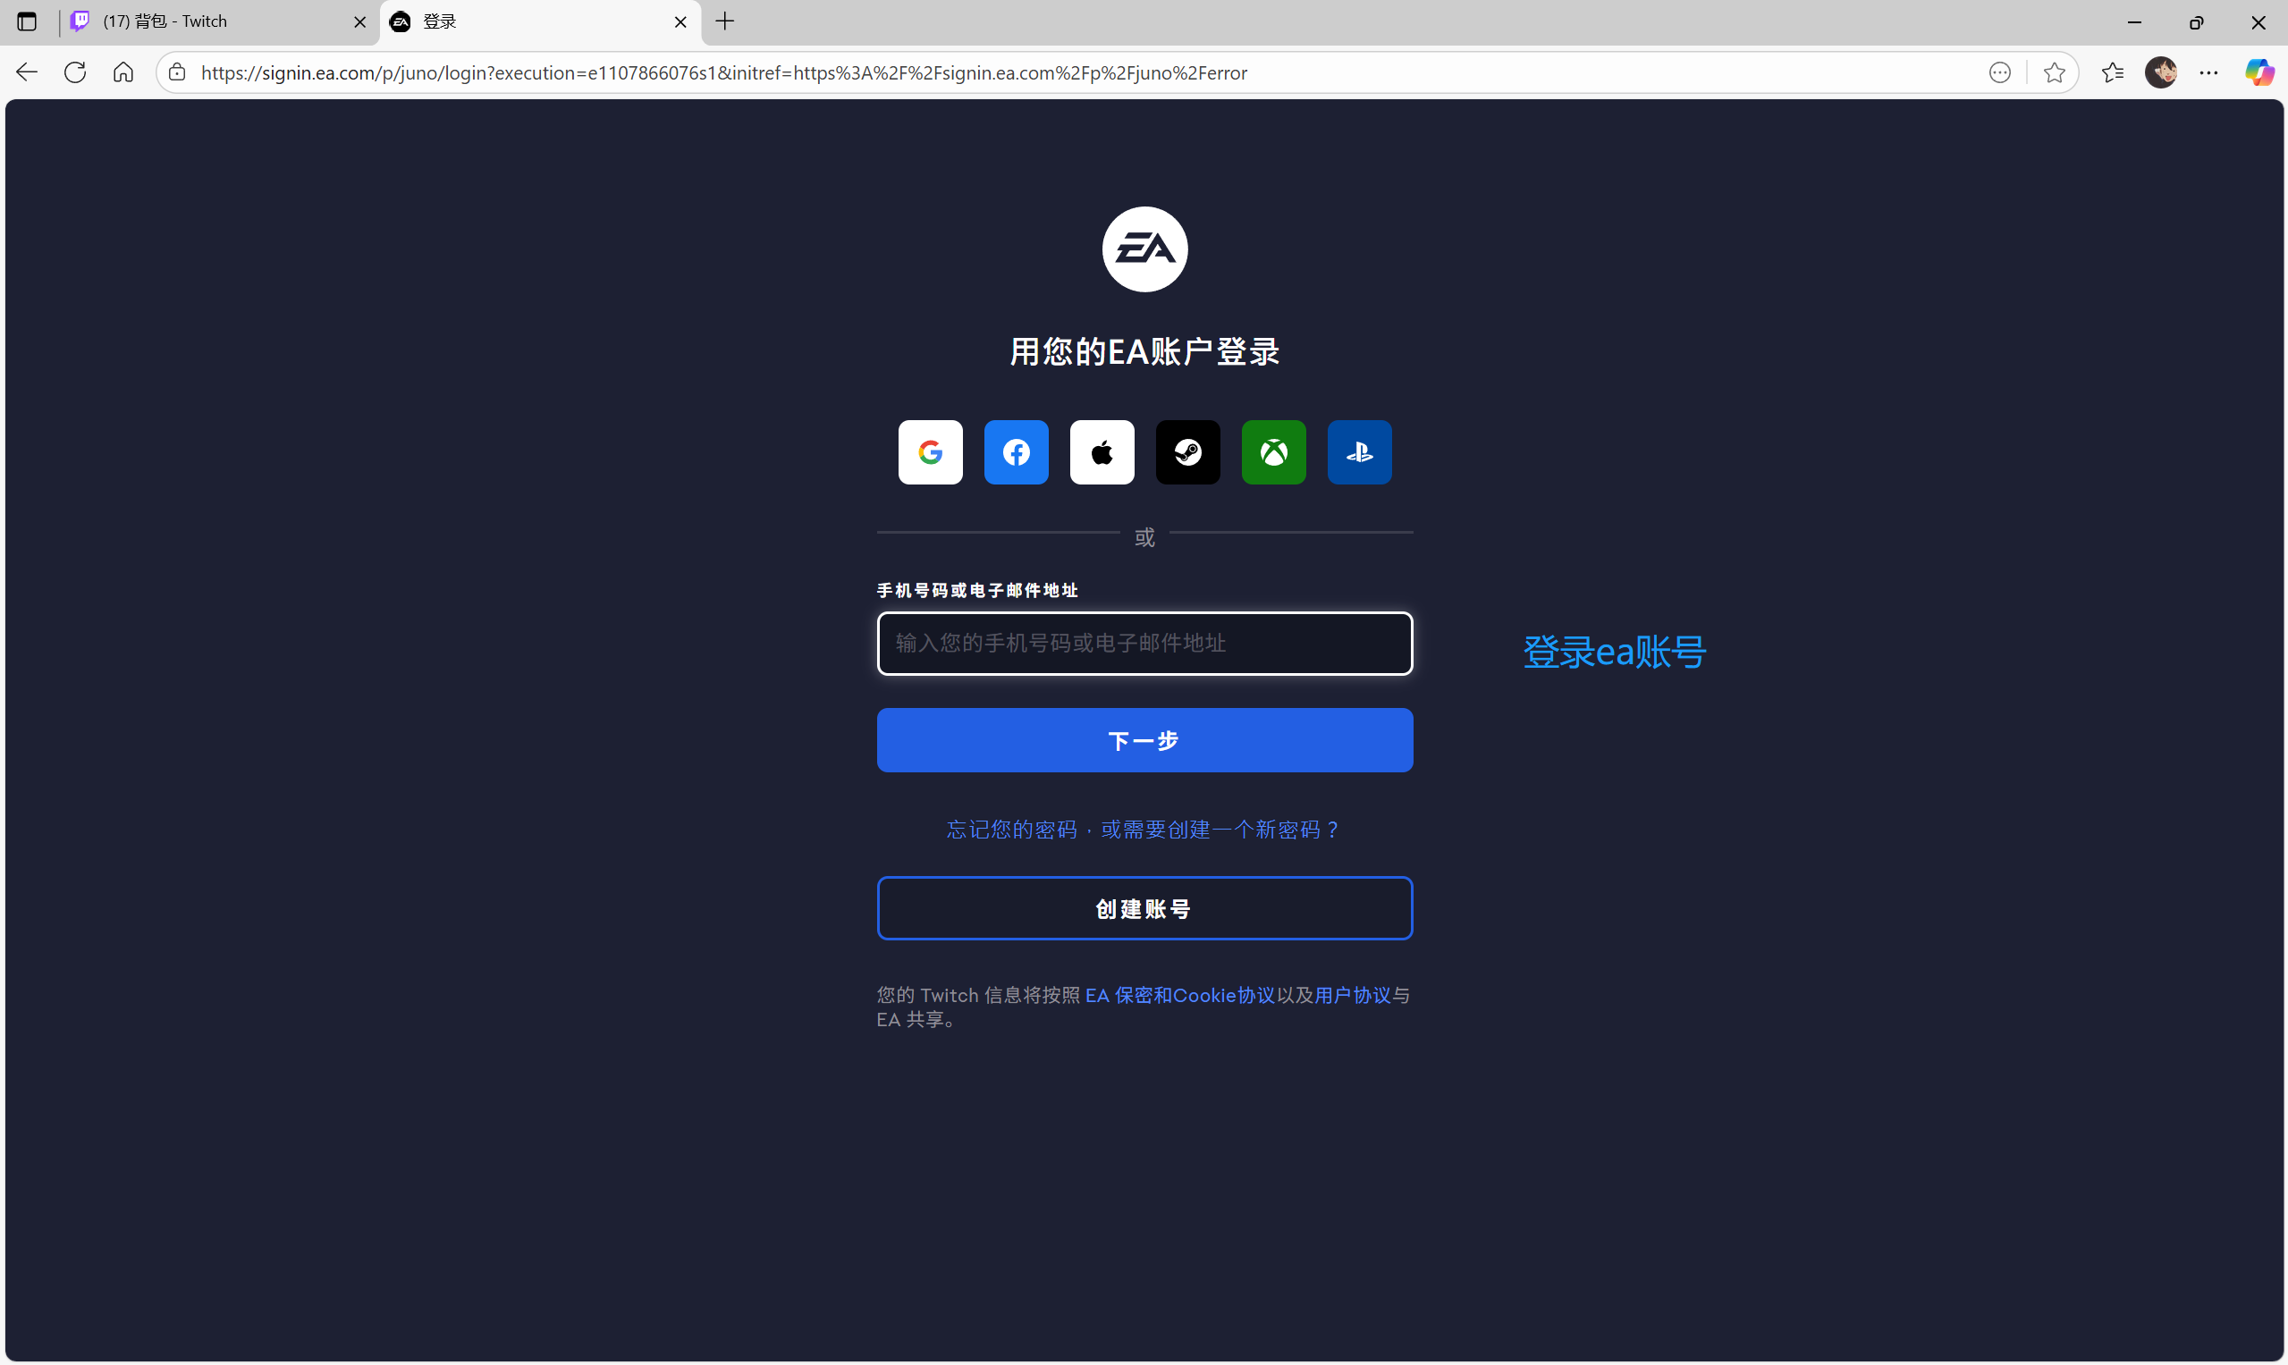Click the 手机号码或电子邮件地址 label
The width and height of the screenshot is (2288, 1365).
tap(977, 591)
